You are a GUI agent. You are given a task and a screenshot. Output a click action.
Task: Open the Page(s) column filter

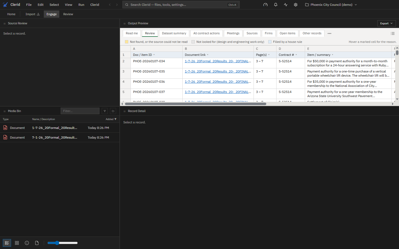point(269,55)
